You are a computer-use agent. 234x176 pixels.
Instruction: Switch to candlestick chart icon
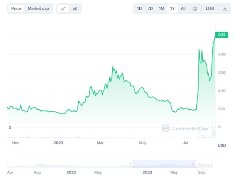point(75,9)
